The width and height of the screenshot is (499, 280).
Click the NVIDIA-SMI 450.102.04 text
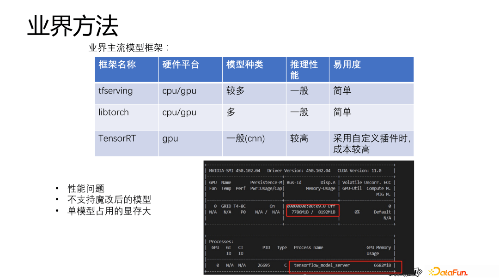pyautogui.click(x=235, y=171)
